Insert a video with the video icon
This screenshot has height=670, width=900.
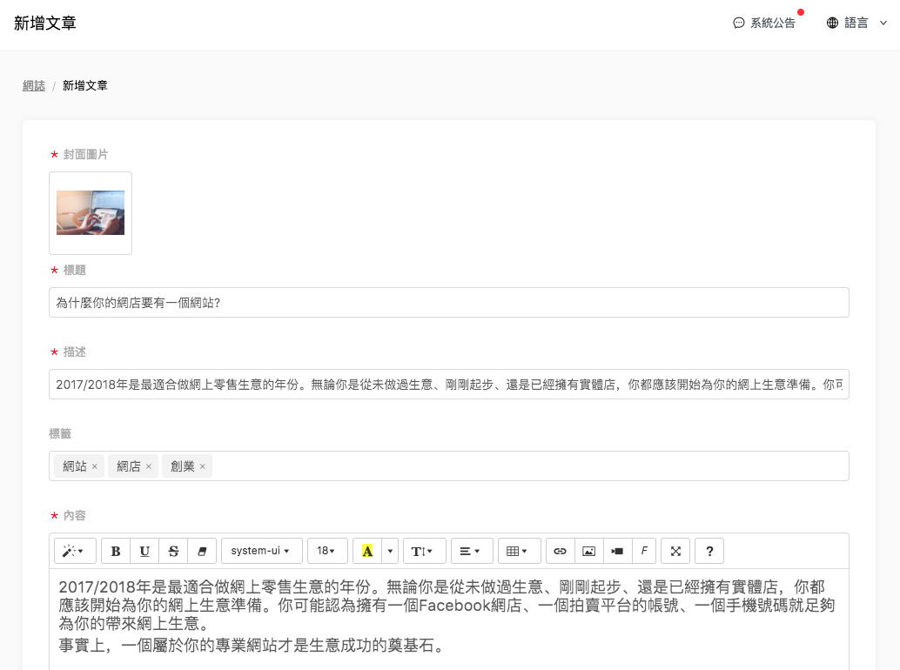[x=618, y=552]
